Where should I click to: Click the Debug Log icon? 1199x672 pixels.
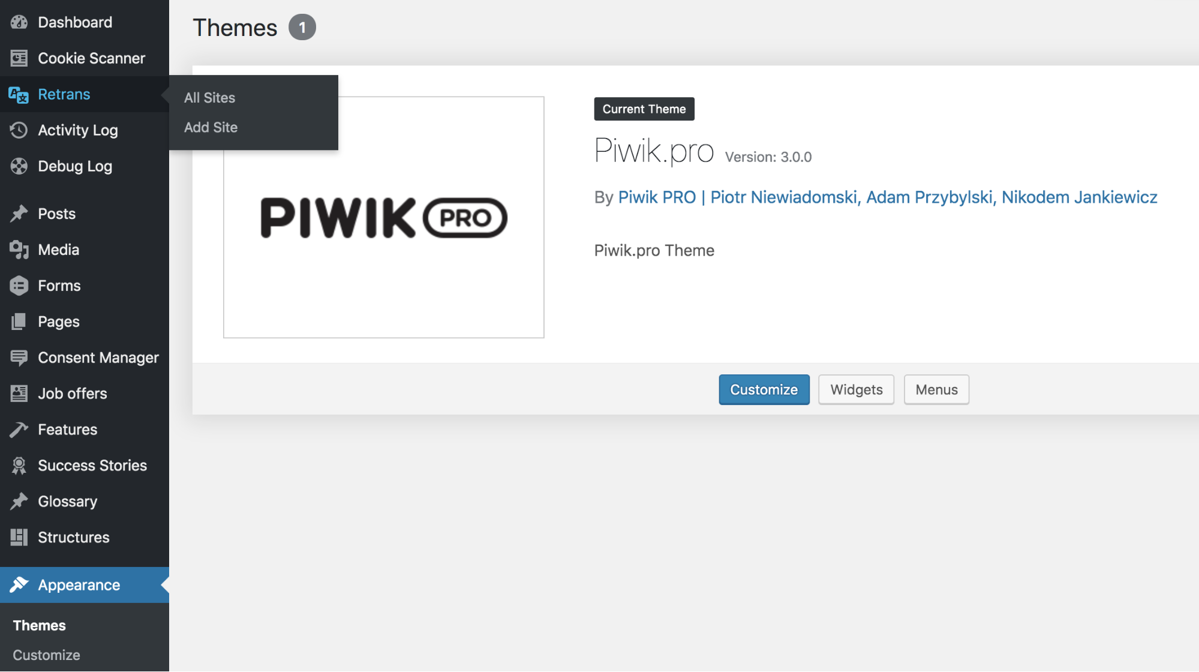coord(19,166)
